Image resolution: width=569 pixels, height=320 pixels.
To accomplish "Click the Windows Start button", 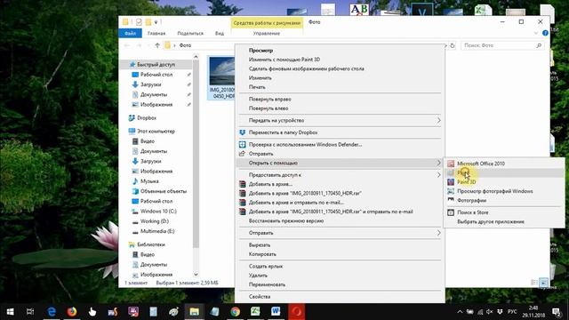I will point(10,312).
